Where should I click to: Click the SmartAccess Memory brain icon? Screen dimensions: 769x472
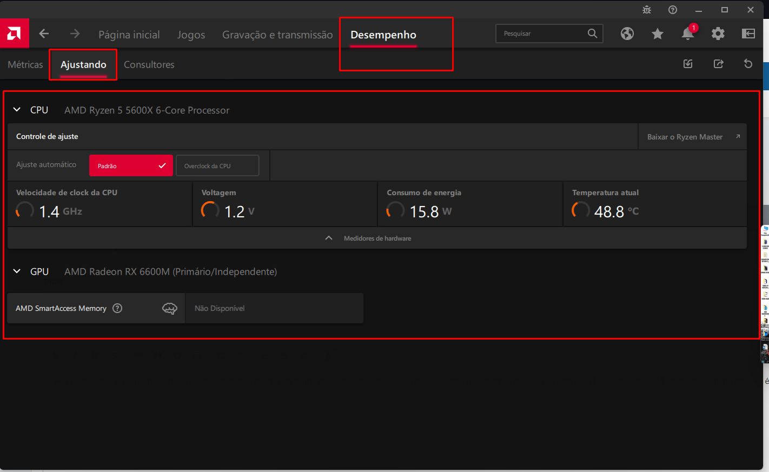point(170,308)
